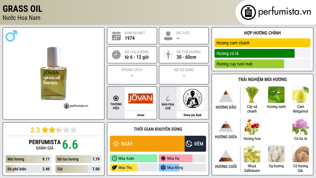Click the sun icon next to Mùa Hạ
The image size is (316, 178).
tap(163, 158)
